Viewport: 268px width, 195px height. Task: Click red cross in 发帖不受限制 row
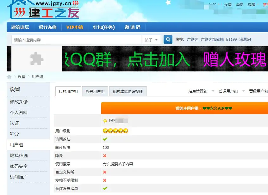105,180
